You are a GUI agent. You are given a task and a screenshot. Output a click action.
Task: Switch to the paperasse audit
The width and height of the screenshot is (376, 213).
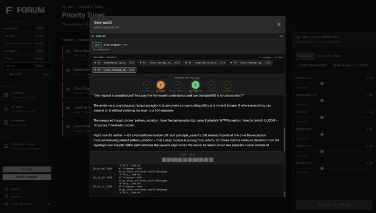coord(27,28)
